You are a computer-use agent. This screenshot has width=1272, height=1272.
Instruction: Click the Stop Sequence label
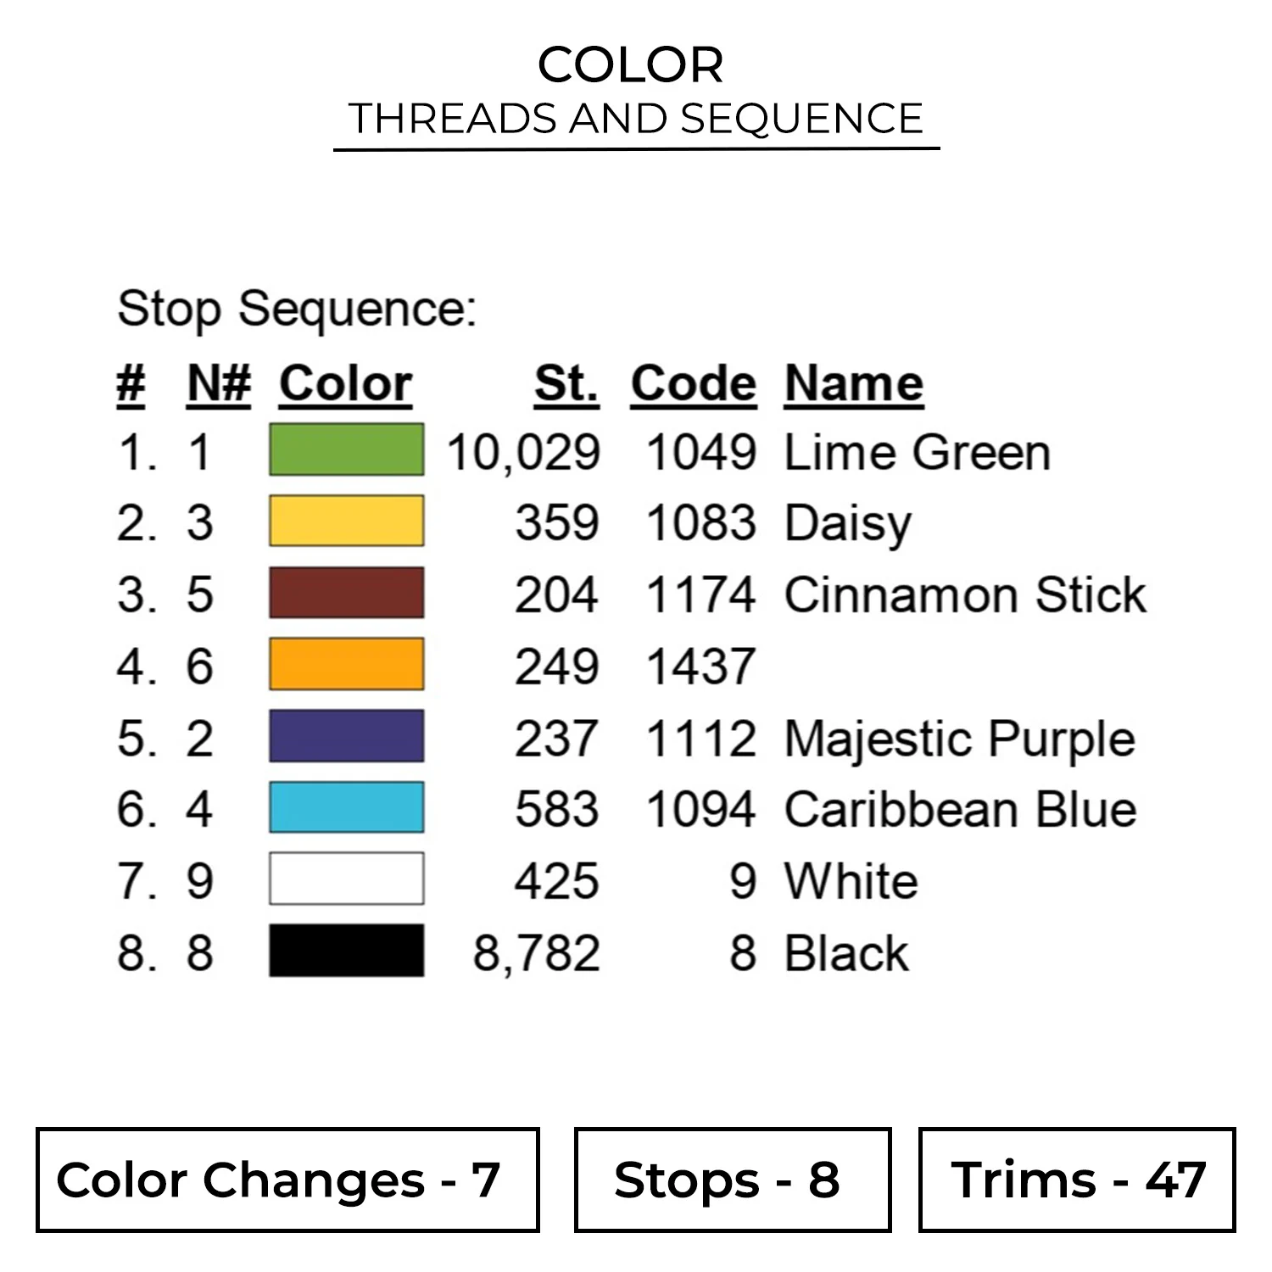(297, 309)
